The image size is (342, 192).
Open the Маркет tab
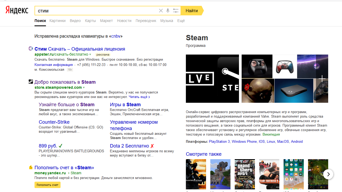click(x=106, y=21)
